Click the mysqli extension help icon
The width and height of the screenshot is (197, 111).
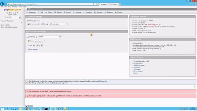tap(148, 49)
